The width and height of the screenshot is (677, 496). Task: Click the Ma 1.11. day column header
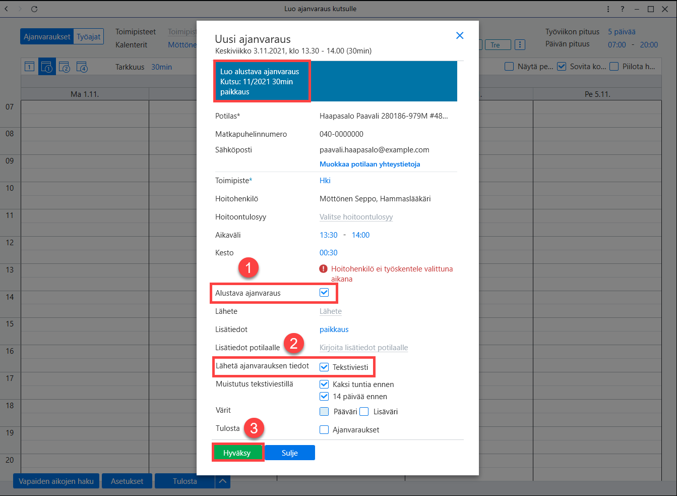[x=85, y=94]
